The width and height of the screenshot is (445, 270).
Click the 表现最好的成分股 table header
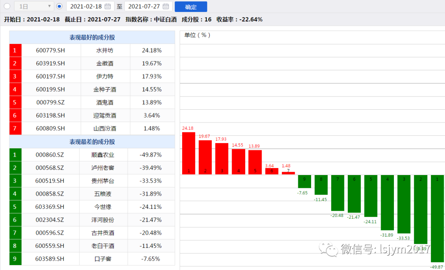(92, 37)
